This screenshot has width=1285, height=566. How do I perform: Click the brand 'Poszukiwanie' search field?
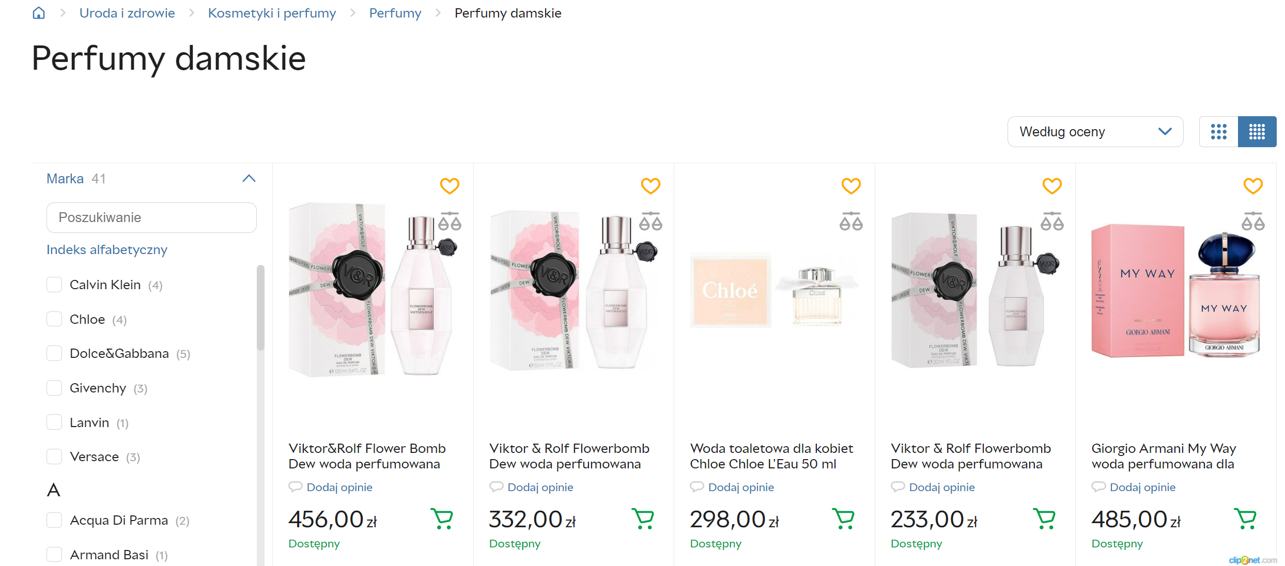(x=151, y=217)
